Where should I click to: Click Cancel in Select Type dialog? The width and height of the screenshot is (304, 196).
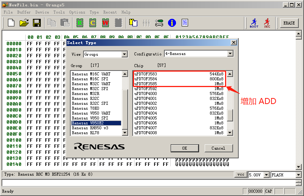[x=218, y=148]
